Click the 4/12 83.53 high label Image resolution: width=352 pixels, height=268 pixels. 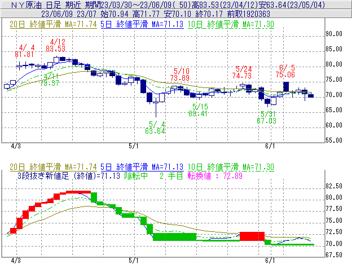(56, 45)
